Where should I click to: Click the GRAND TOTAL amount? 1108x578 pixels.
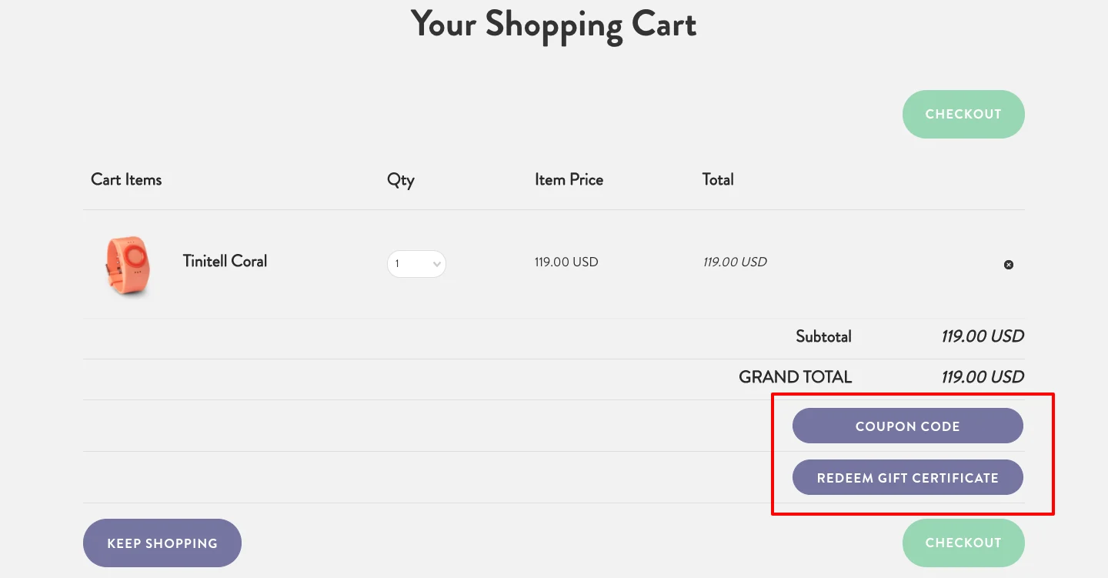[982, 376]
